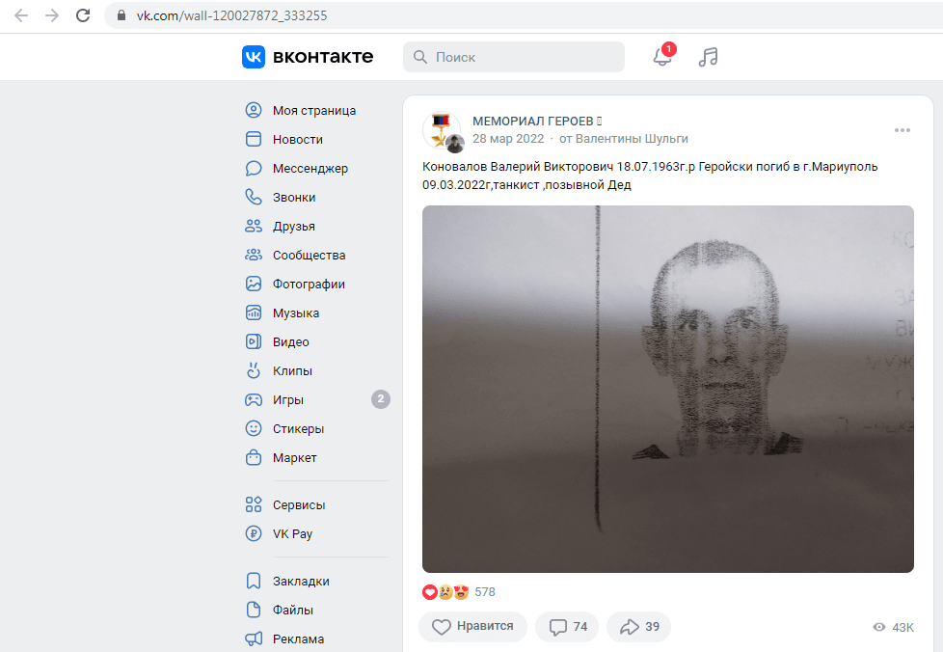Viewport: 943px width, 652px height.
Task: Open Клипы sidebar label
Action: 292,371
